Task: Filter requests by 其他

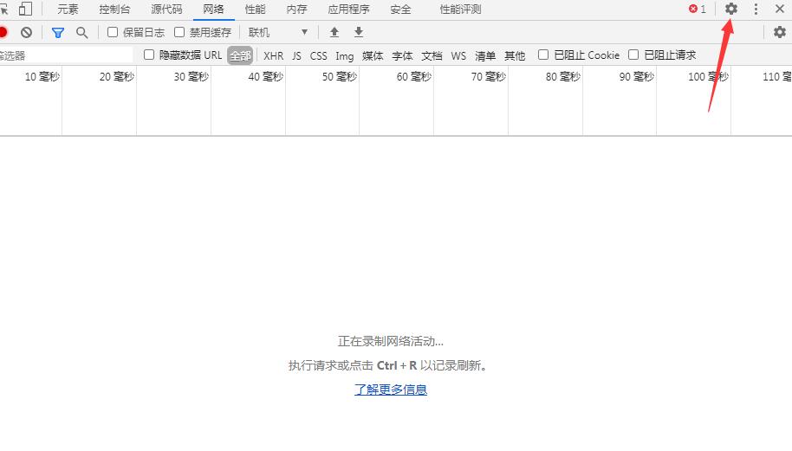Action: point(515,55)
